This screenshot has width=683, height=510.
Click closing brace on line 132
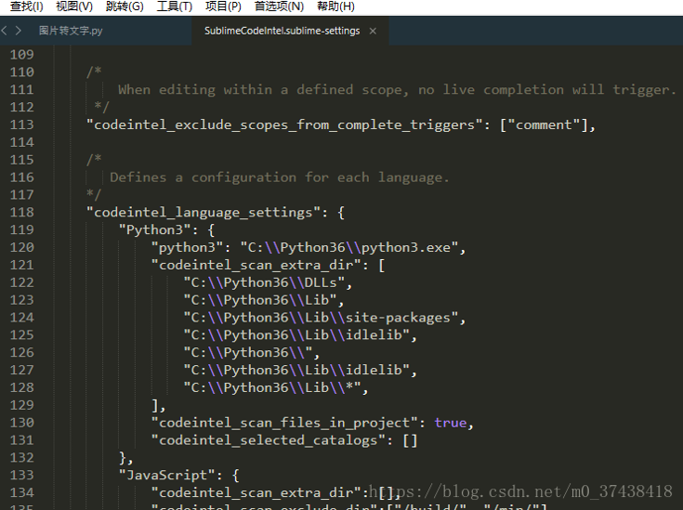click(x=124, y=458)
